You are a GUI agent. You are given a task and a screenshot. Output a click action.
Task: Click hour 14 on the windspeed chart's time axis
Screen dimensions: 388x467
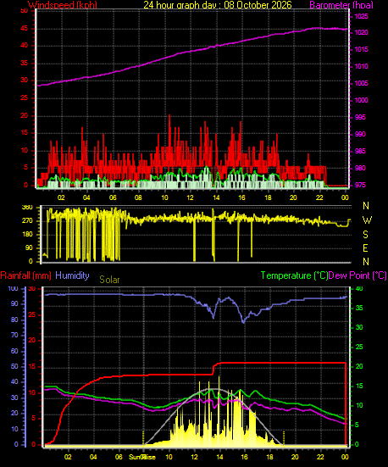coord(216,197)
